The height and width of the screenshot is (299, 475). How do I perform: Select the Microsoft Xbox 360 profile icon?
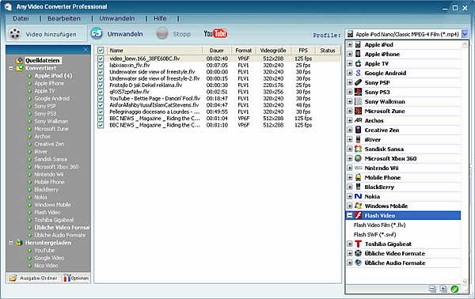(x=358, y=158)
